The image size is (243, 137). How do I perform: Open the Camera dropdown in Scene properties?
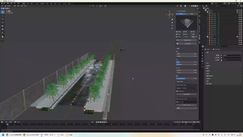[x=231, y=55]
